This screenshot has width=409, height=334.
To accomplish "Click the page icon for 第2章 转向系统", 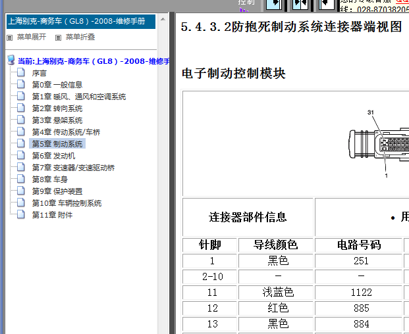I will click(21, 108).
